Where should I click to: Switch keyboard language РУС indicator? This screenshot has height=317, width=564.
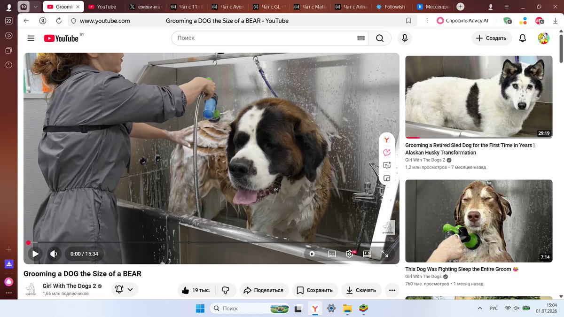tap(494, 309)
